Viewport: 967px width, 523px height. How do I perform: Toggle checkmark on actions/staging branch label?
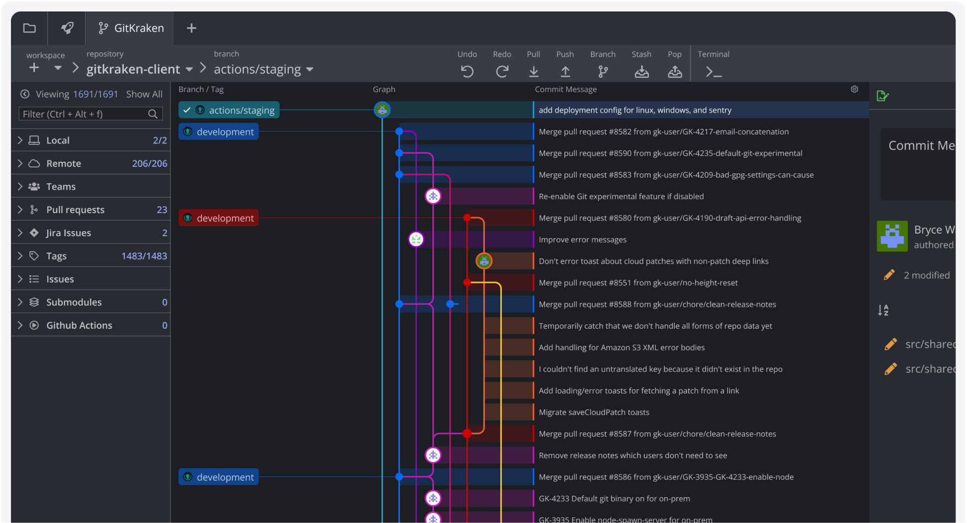[187, 110]
